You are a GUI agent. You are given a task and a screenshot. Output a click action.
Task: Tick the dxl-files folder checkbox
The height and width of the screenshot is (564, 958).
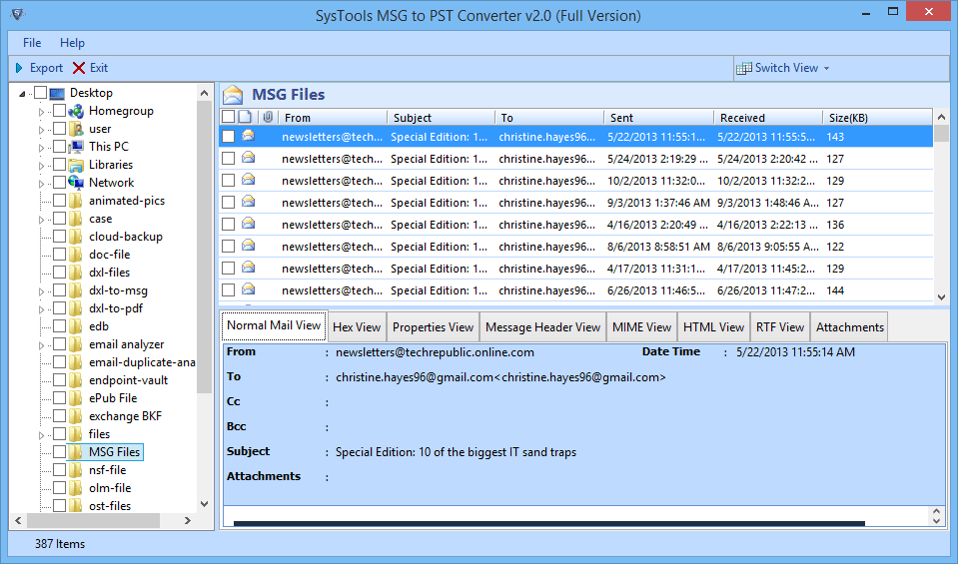click(59, 273)
